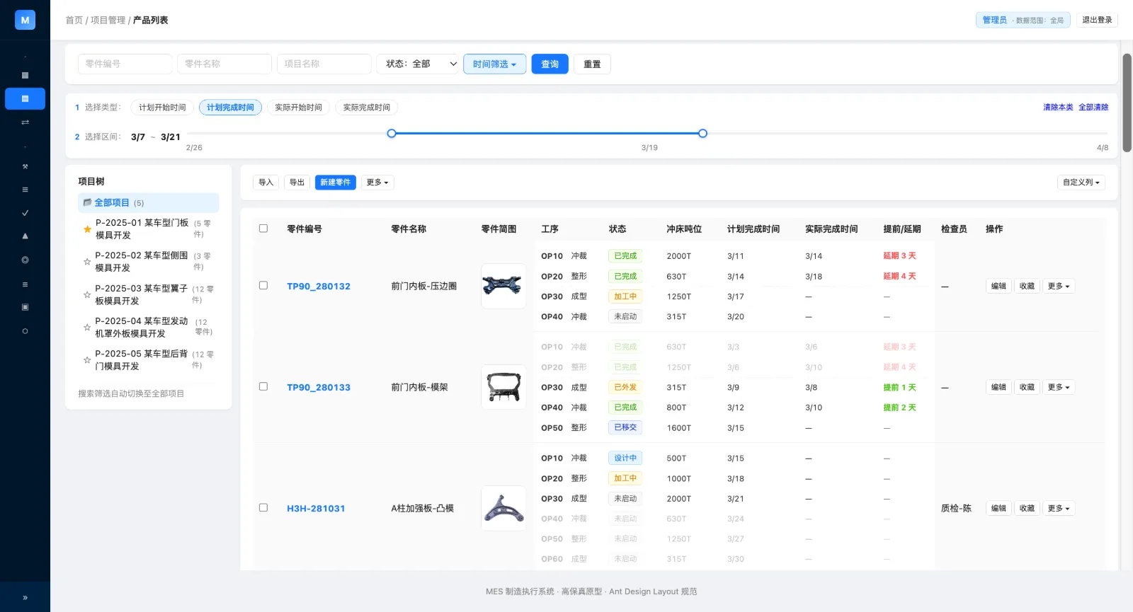The width and height of the screenshot is (1133, 612).
Task: Open the 更多 dropdown beside 新建零件
Action: (377, 183)
